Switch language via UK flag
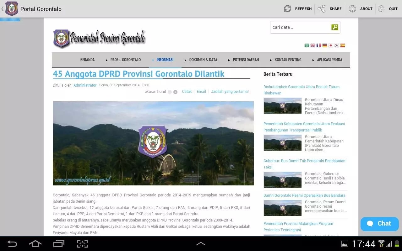The image size is (402, 251). 313,45
